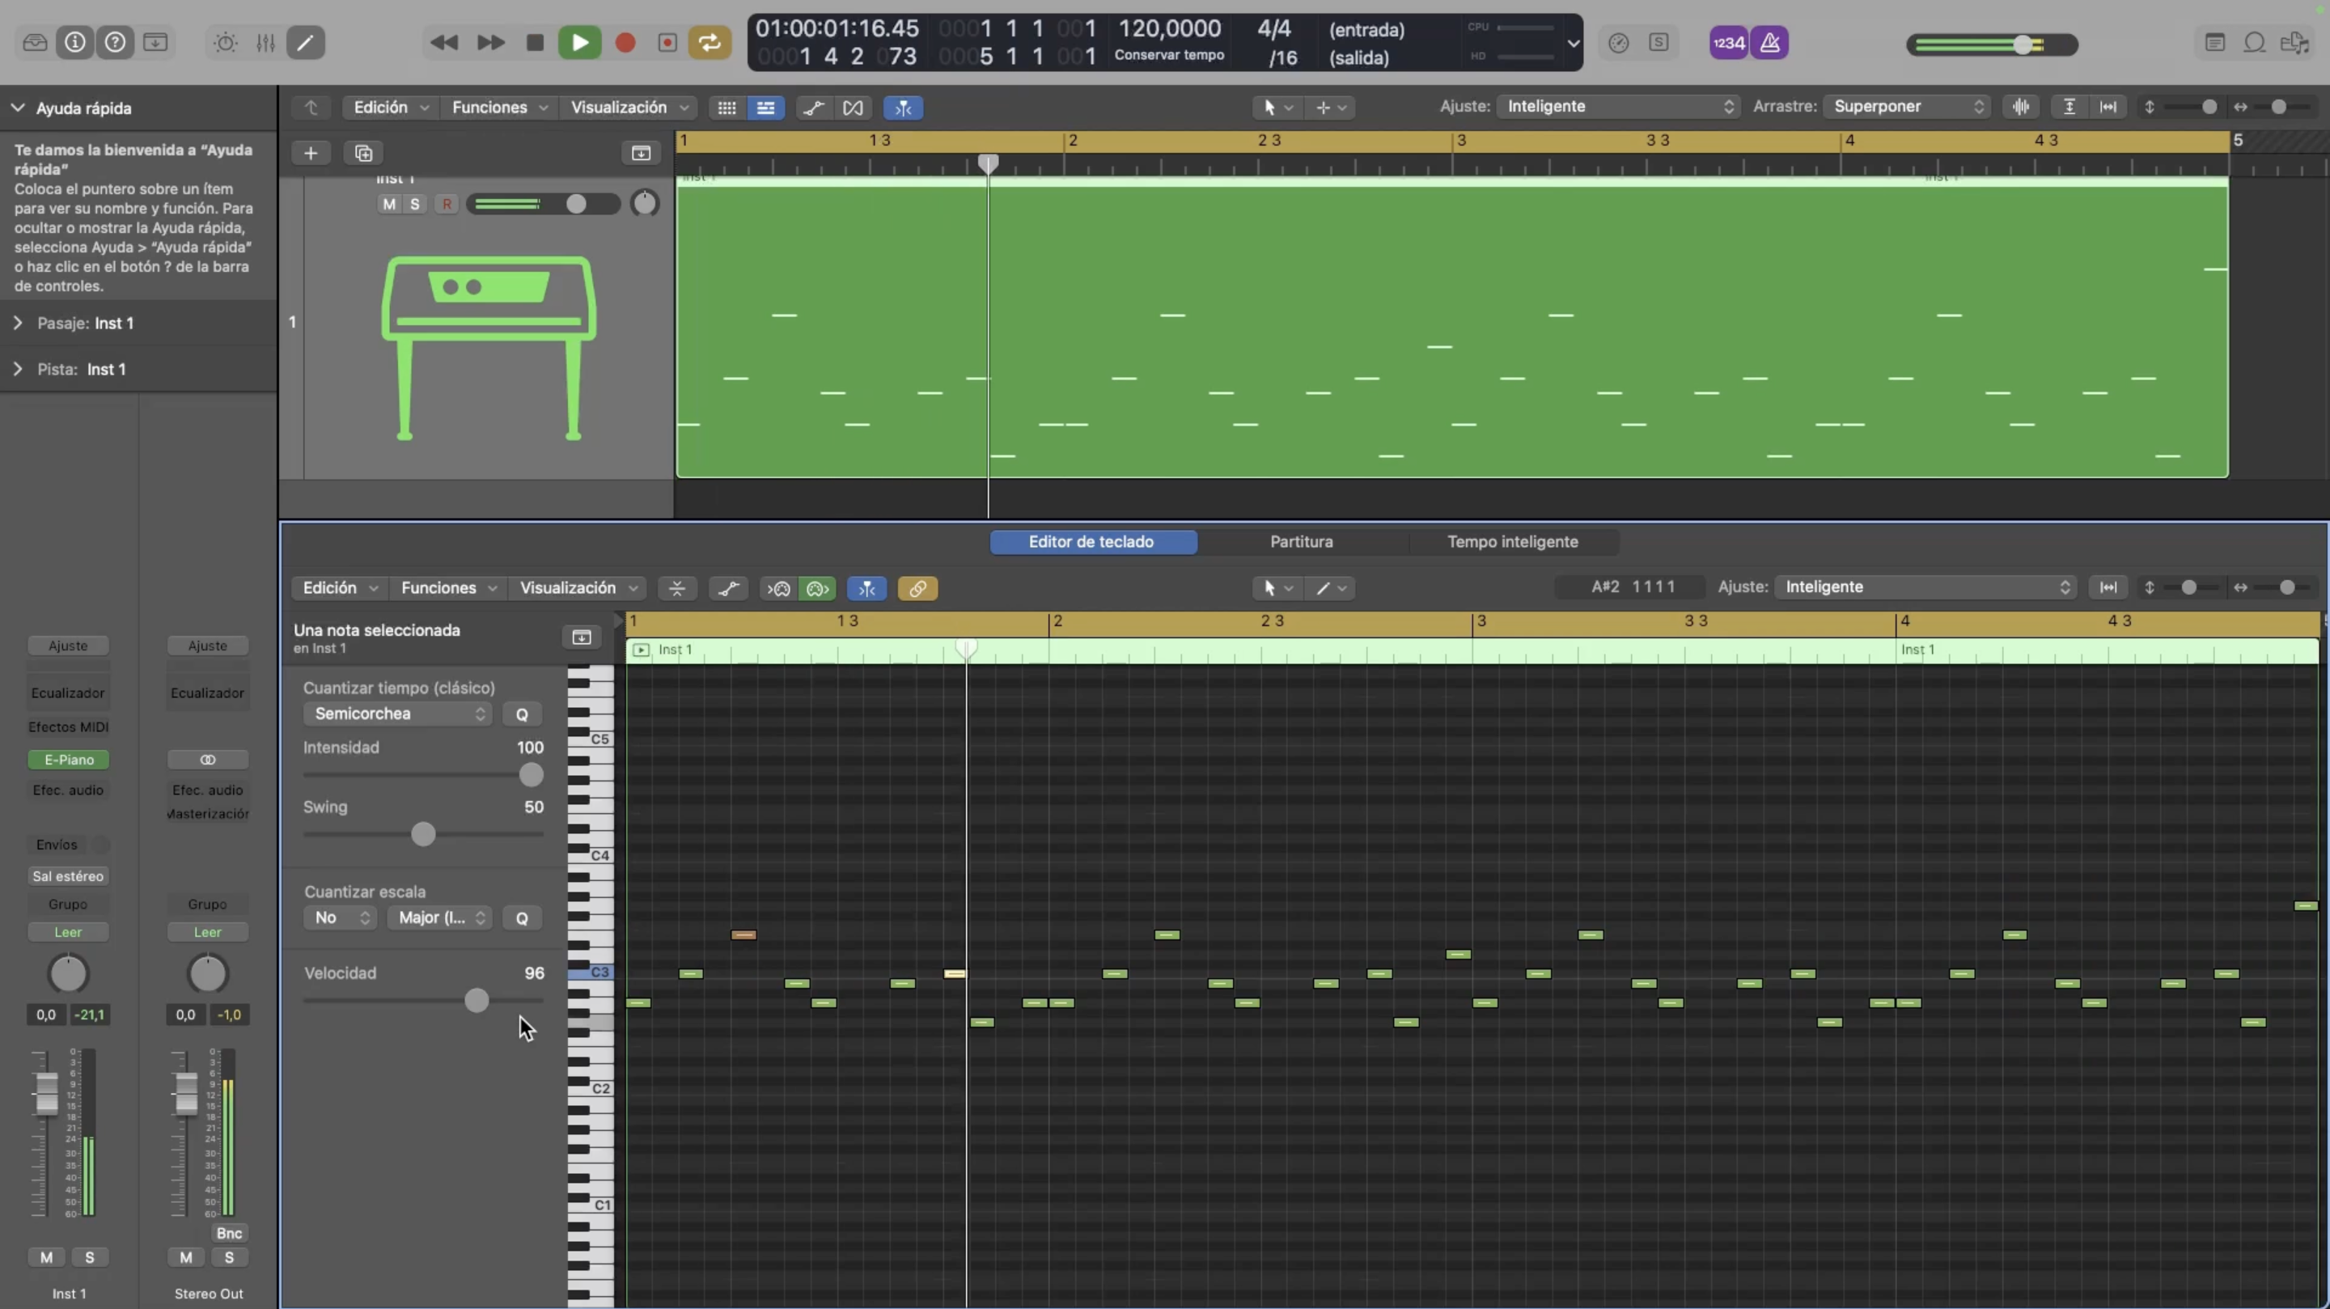Screen dimensions: 2330x1309
Task: Expand the Pasaje Inst 1 section
Action: pos(18,323)
